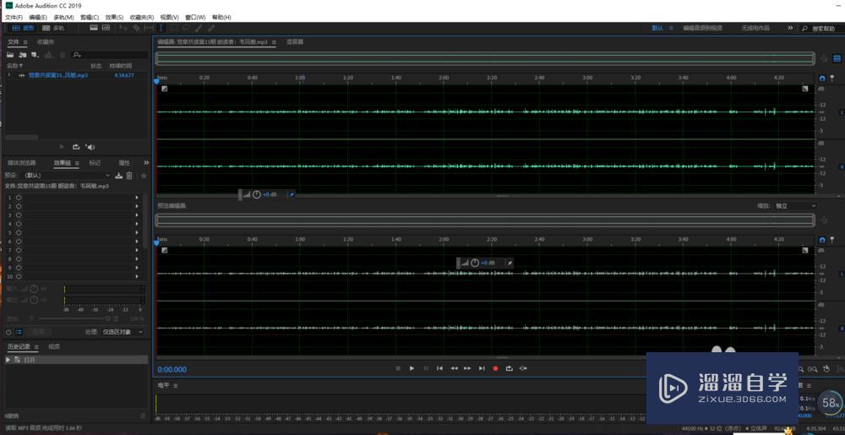
Task: Toggle snapping magnet icon in top editor
Action: [822, 78]
